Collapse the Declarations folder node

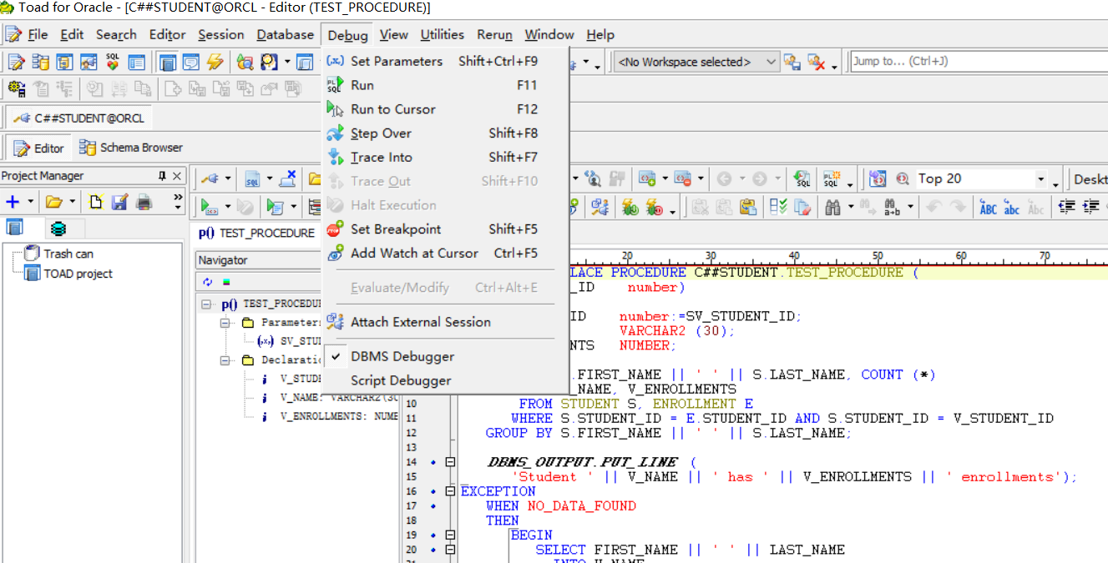click(225, 360)
